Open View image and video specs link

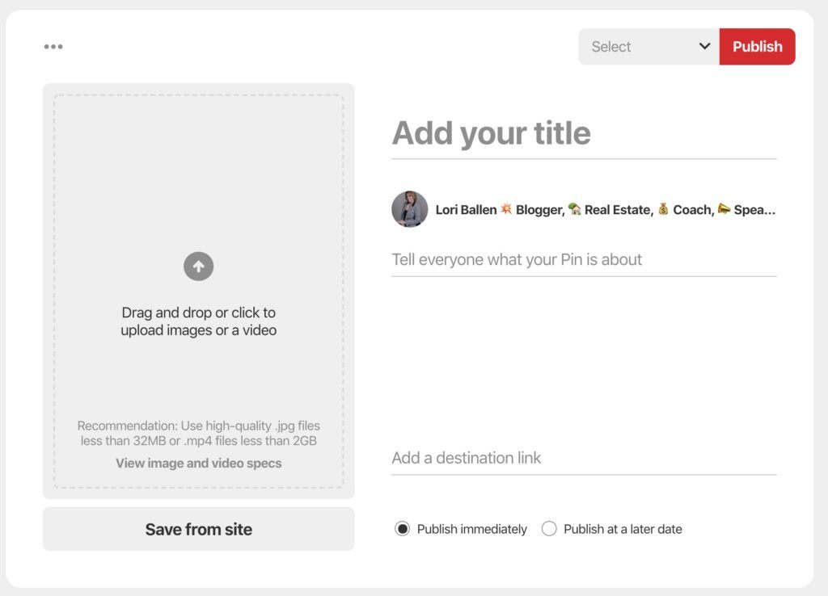(199, 463)
